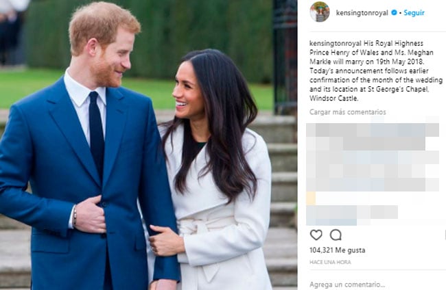This screenshot has width=446, height=290.
Task: Open kensingtonroyal username in the post header
Action: pos(362,13)
